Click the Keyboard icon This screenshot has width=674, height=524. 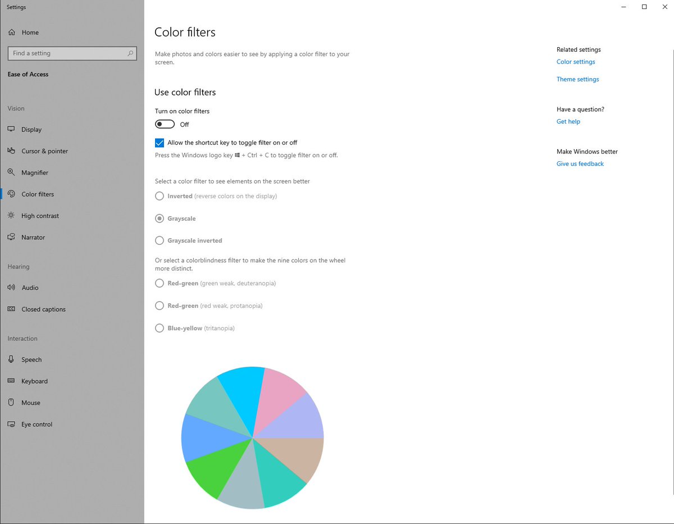pyautogui.click(x=11, y=381)
